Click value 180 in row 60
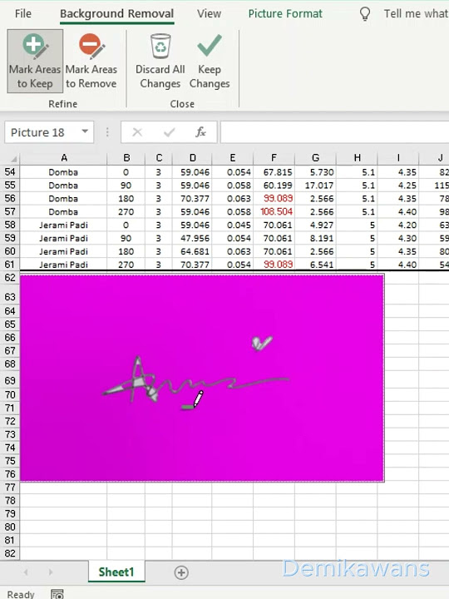449x599 pixels. [x=126, y=251]
